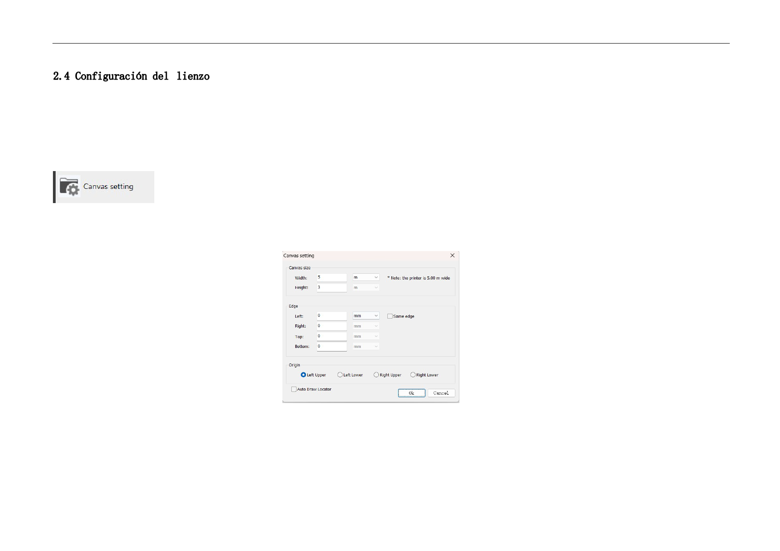Image resolution: width=780 pixels, height=551 pixels.
Task: Select the Right Upper origin option
Action: click(x=376, y=375)
